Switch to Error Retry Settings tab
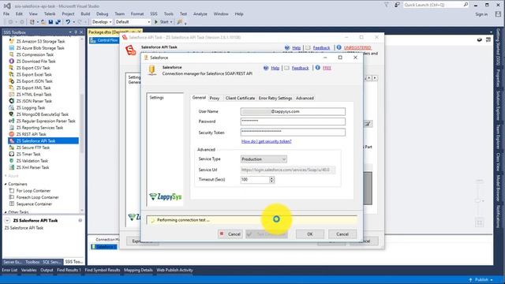Screen dimensions: 505x284 pos(275,98)
